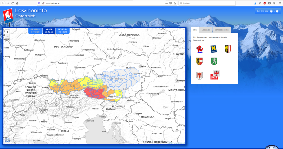Go back with the browser back arrow
The width and height of the screenshot is (283, 149).
[3, 3]
